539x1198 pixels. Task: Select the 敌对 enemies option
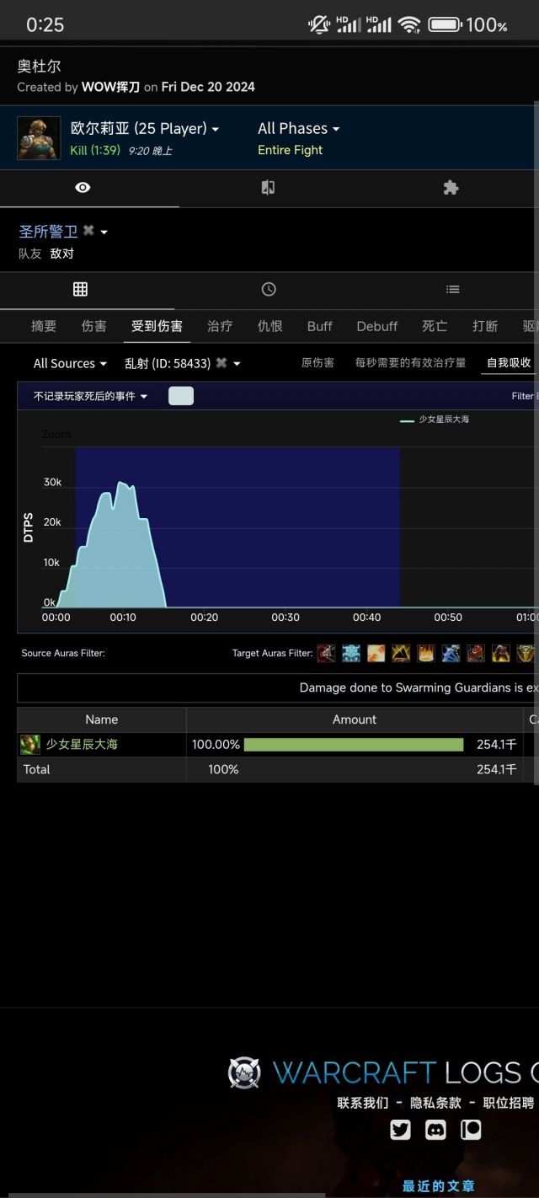[62, 254]
